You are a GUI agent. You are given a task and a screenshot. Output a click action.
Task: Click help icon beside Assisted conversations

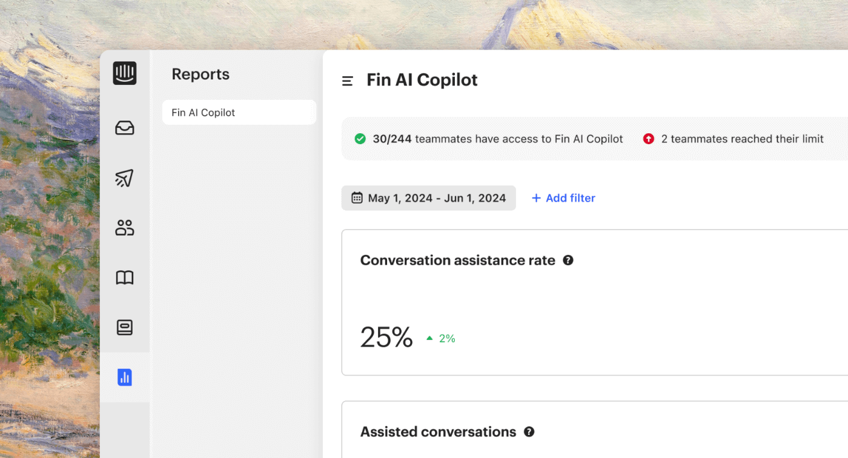(529, 432)
